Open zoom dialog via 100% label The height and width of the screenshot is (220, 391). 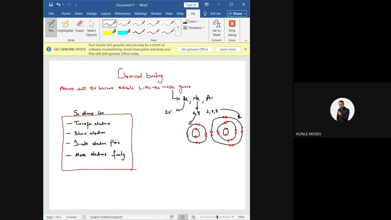click(241, 217)
